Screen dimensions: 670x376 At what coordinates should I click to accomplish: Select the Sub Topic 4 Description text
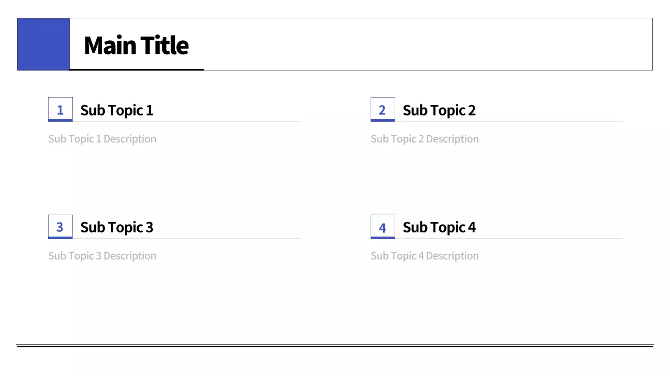[x=425, y=256]
